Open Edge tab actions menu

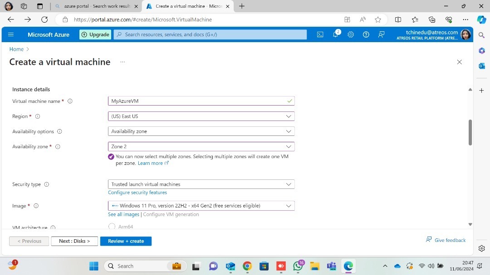pyautogui.click(x=39, y=6)
